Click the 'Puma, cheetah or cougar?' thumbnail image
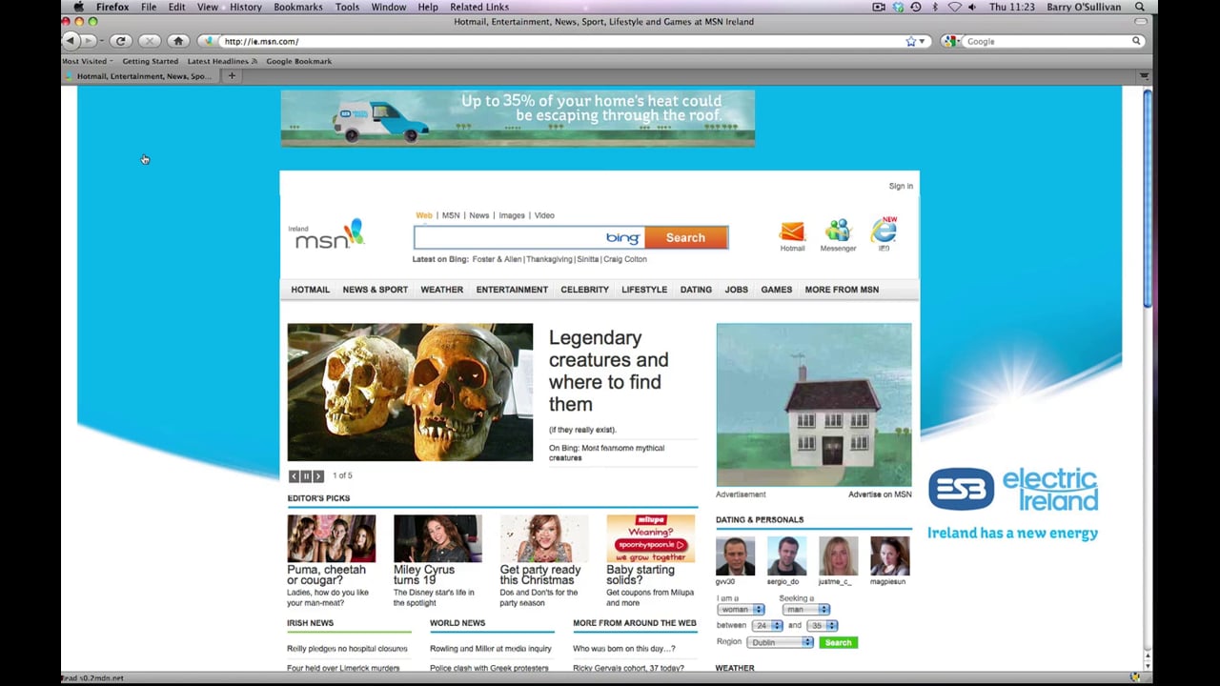 332,538
